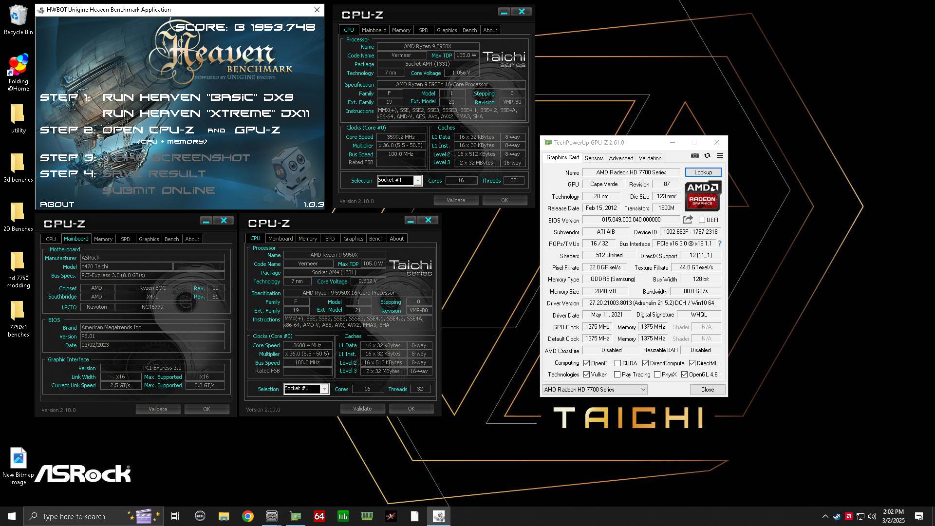Select the 7750x1 benches folder
This screenshot has height=526, width=935.
pyautogui.click(x=18, y=319)
